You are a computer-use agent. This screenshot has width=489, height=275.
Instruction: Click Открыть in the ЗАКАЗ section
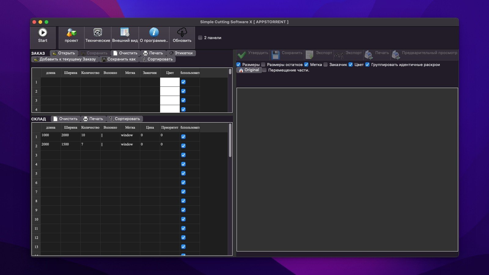(64, 53)
